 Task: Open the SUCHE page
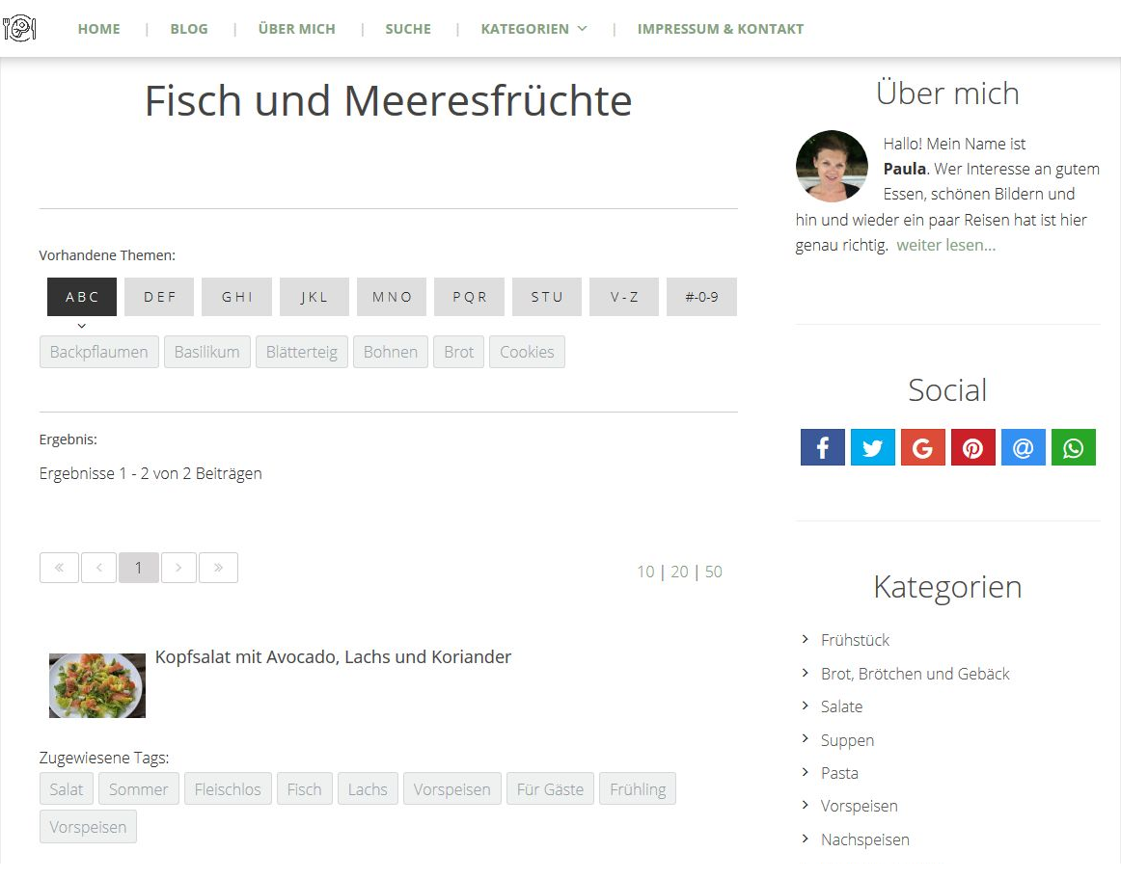[x=408, y=29]
